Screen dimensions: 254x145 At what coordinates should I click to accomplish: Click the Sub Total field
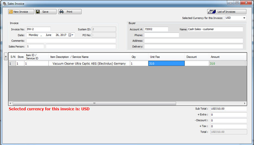pyautogui.click(x=229, y=109)
